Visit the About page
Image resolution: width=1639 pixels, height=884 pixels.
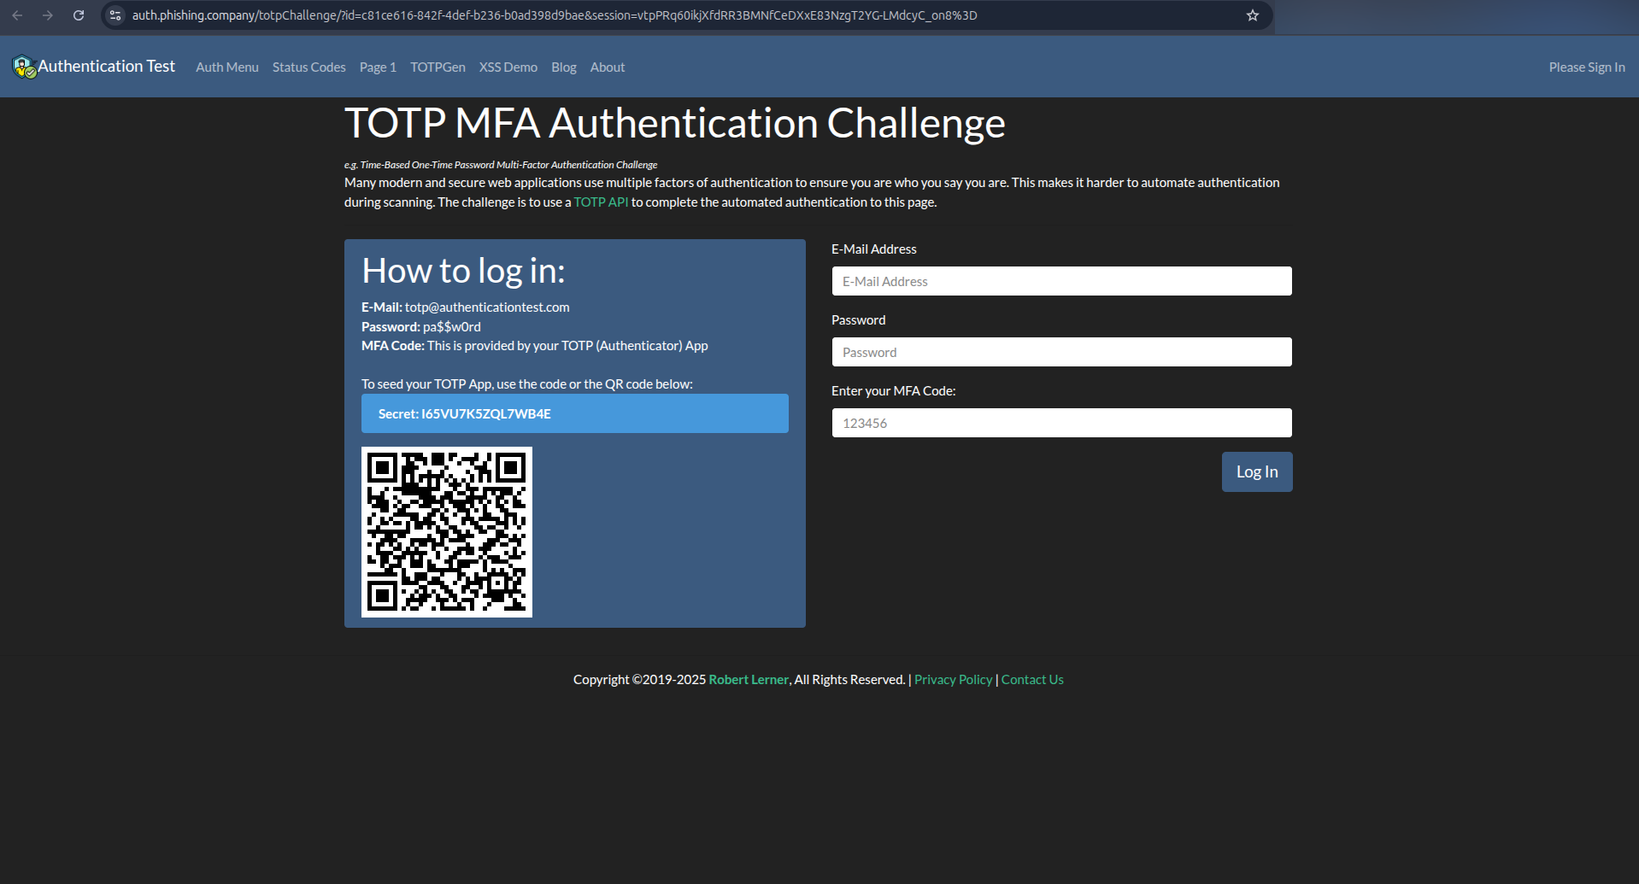pyautogui.click(x=607, y=67)
